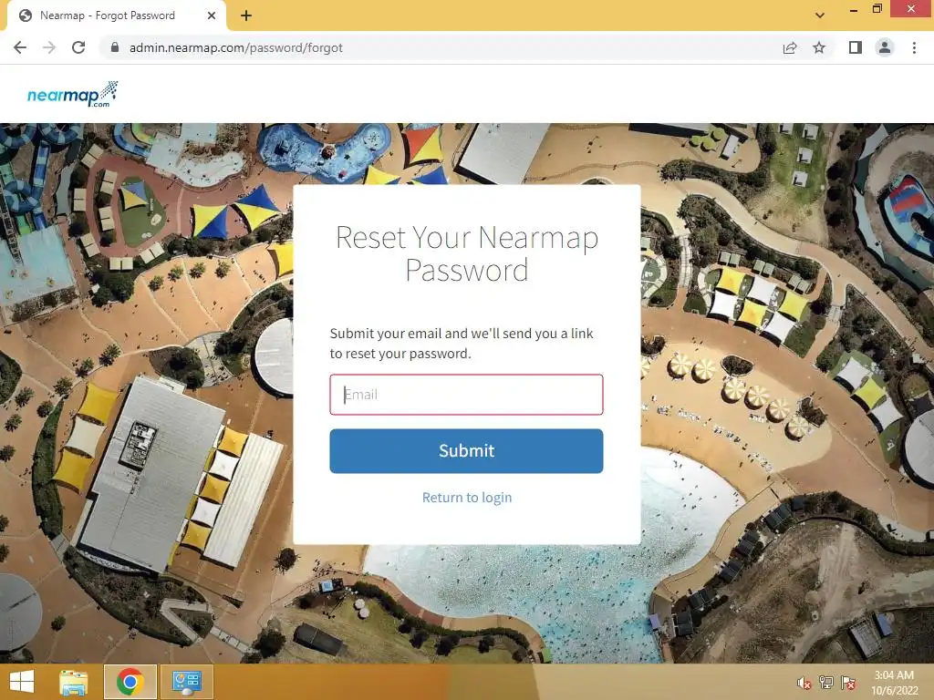Click the browser forward arrow

[x=49, y=47]
